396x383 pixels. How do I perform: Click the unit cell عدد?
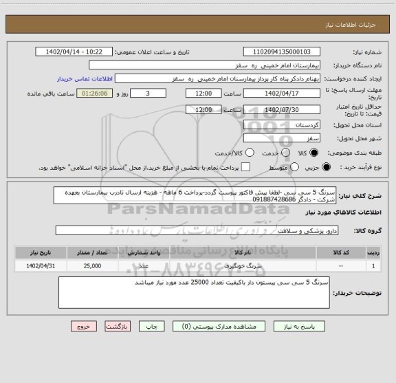[144, 266]
